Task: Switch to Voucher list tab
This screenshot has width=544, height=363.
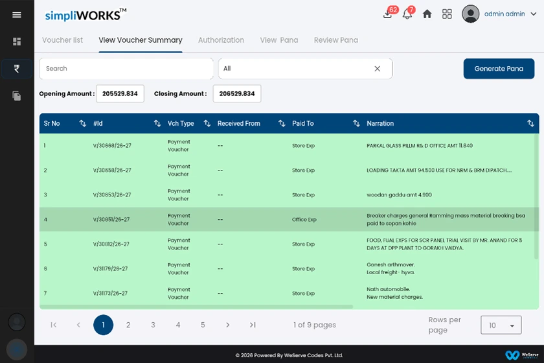Action: coord(62,40)
